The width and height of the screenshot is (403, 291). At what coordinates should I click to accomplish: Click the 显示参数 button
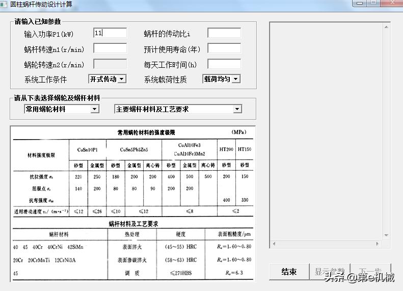coord(330,272)
